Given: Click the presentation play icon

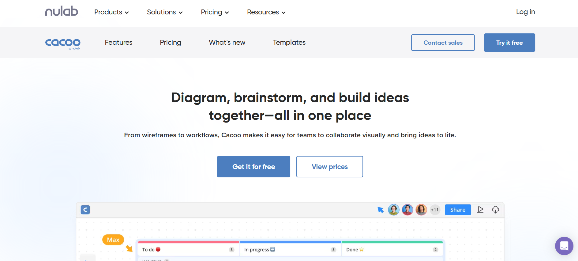Looking at the screenshot, I should 480,210.
